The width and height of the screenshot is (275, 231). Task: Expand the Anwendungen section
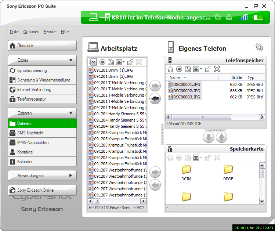tap(42, 176)
